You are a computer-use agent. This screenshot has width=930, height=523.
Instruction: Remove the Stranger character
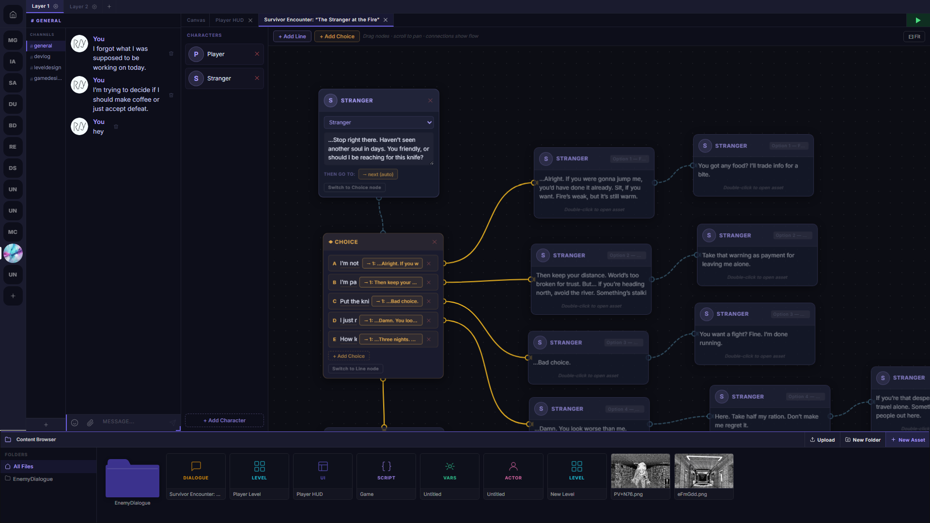(257, 78)
